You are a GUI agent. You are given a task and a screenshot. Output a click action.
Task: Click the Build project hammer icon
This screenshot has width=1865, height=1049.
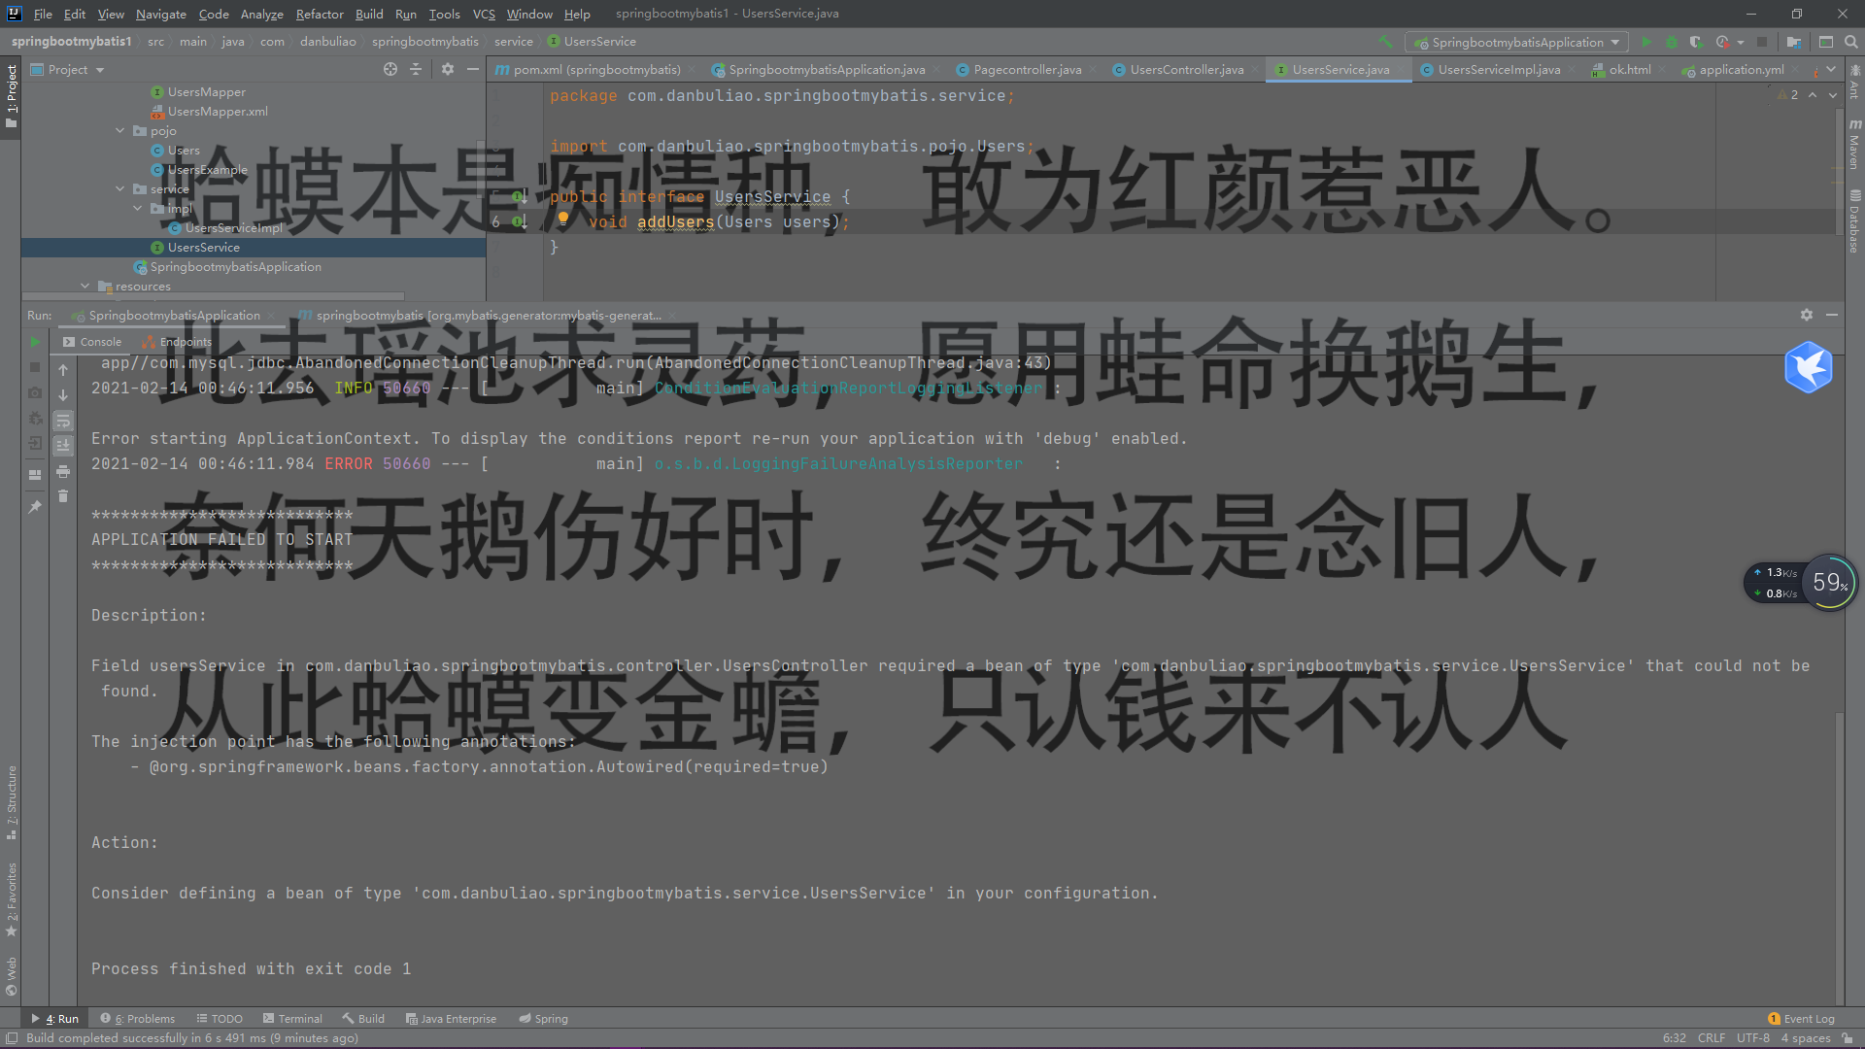1386,42
